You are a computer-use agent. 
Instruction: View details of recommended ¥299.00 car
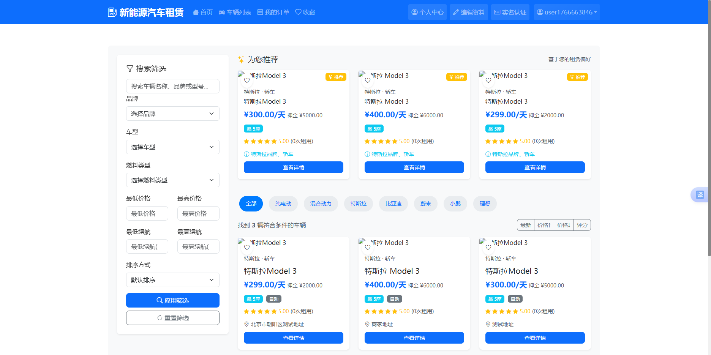(535, 167)
